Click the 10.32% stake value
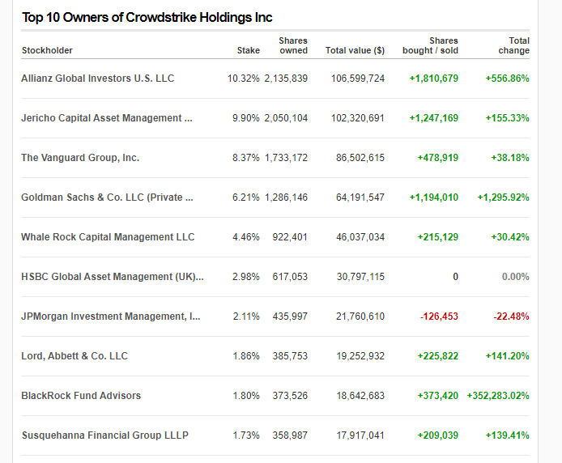 (x=244, y=79)
